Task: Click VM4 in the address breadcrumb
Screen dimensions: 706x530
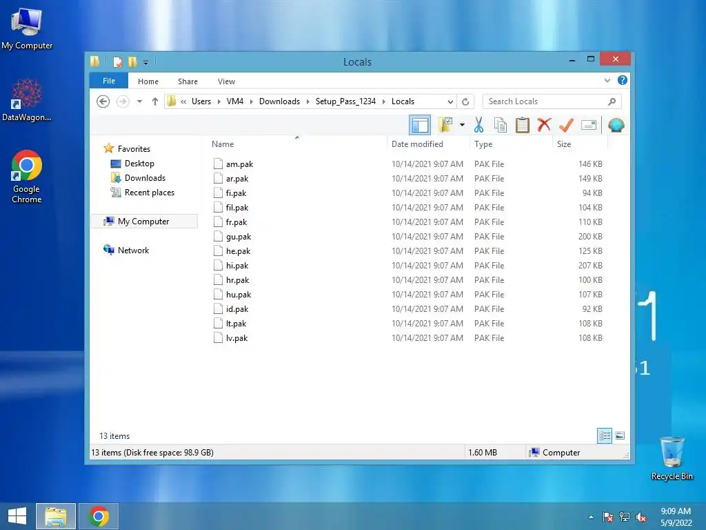Action: (x=235, y=101)
